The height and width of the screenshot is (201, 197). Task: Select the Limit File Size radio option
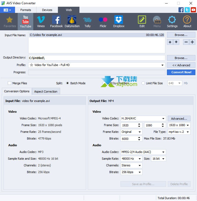click(143, 83)
